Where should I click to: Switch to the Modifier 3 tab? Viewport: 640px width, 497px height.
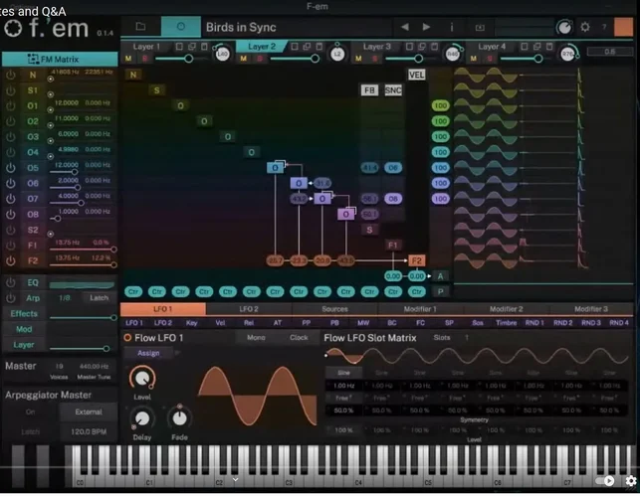pos(591,309)
